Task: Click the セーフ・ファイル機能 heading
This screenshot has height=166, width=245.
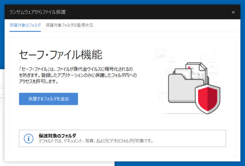Action: tap(60, 55)
